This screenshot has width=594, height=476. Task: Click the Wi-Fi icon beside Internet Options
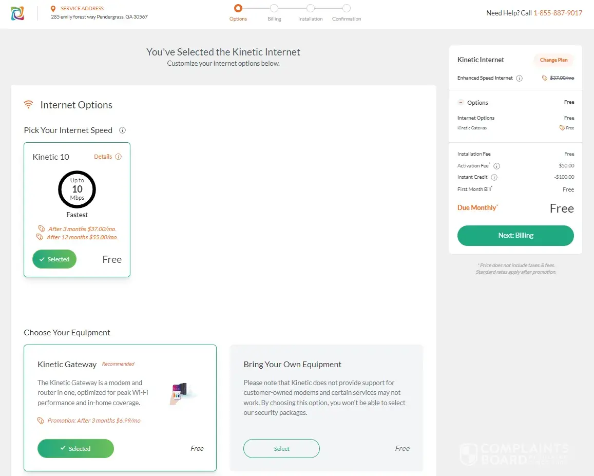29,105
